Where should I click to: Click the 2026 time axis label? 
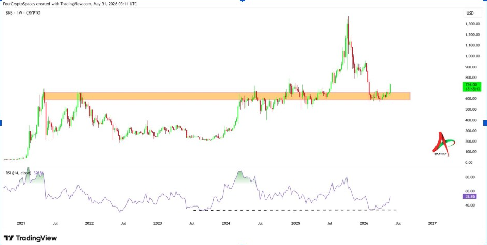coord(364,223)
